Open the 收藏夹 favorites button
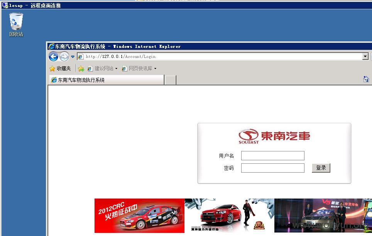Viewport: 372px width, 236px height. 60,69
